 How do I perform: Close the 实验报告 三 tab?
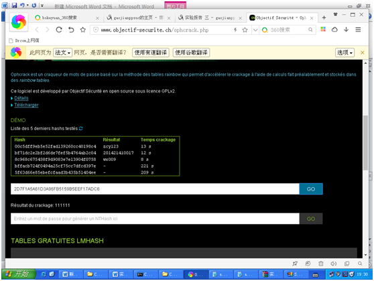pyautogui.click(x=240, y=18)
